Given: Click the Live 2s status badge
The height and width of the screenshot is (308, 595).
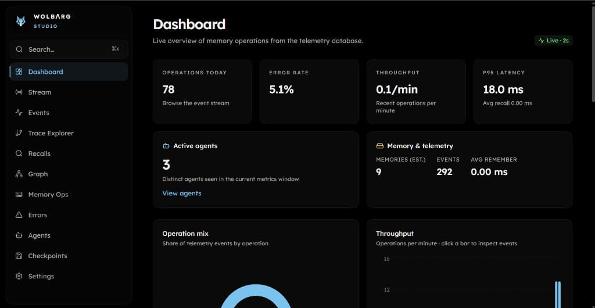Looking at the screenshot, I should coord(553,41).
